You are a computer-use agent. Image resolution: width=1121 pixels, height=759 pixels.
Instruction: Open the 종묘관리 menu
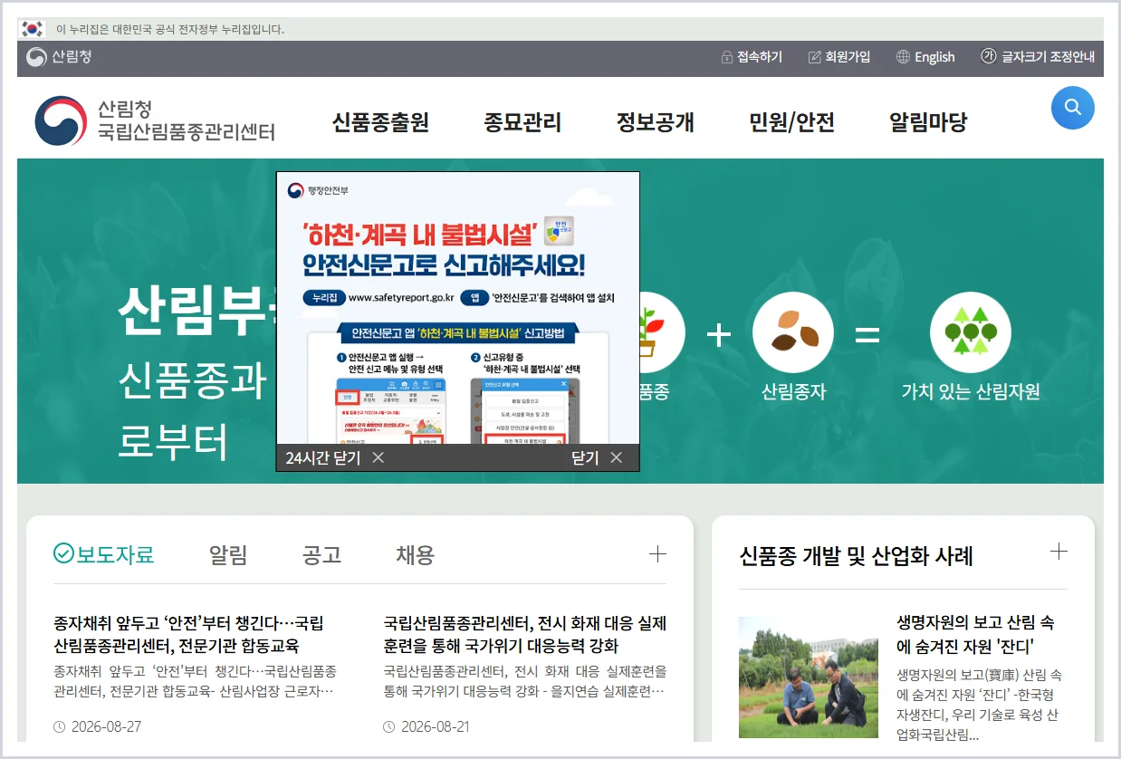click(522, 121)
